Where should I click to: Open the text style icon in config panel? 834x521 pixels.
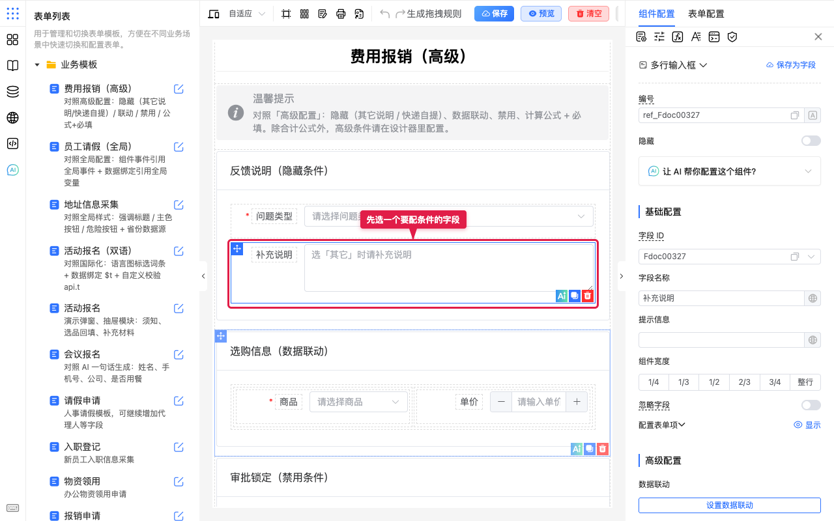pos(696,37)
